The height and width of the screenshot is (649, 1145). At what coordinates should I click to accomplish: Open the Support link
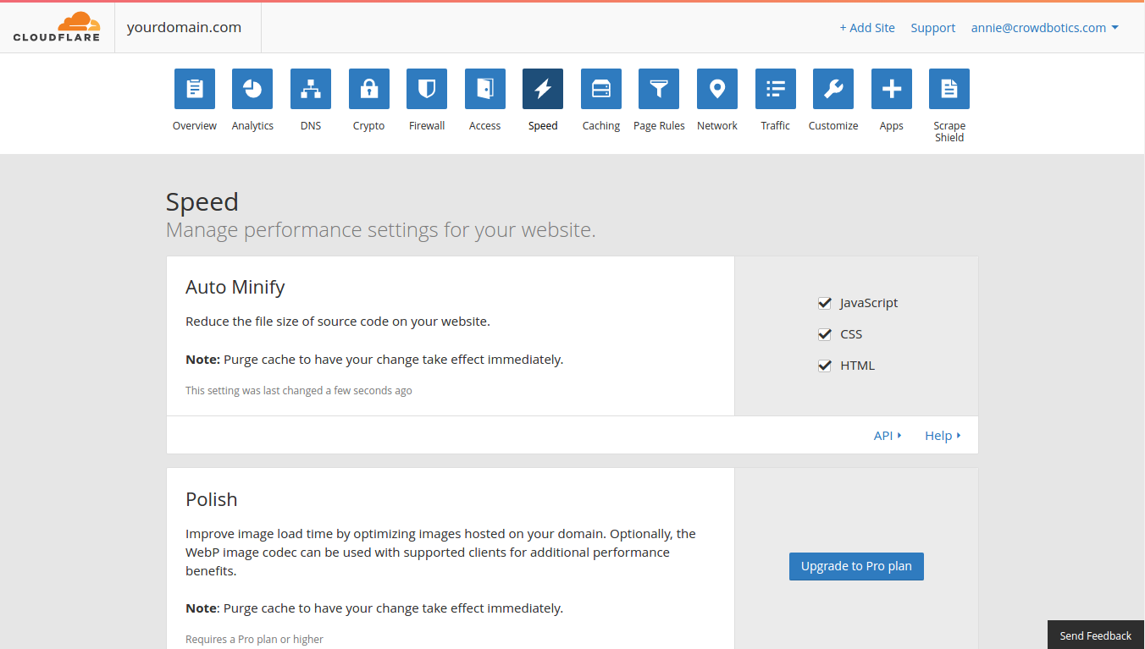[x=932, y=27]
